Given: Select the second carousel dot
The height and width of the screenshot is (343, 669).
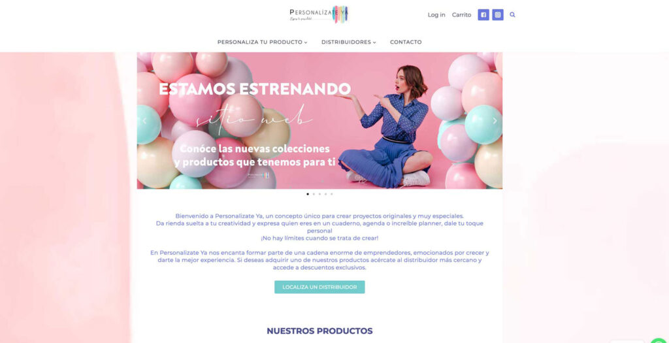Looking at the screenshot, I should [x=314, y=194].
